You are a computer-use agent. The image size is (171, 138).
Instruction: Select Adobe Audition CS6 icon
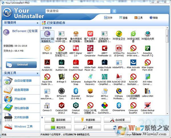click(x=62, y=62)
